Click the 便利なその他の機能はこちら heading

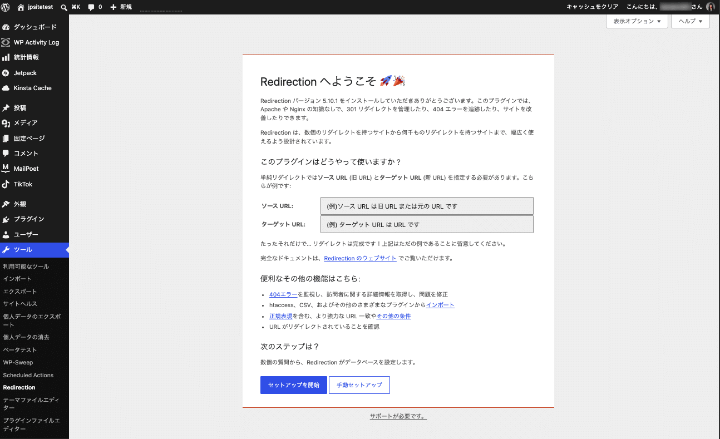tap(310, 278)
